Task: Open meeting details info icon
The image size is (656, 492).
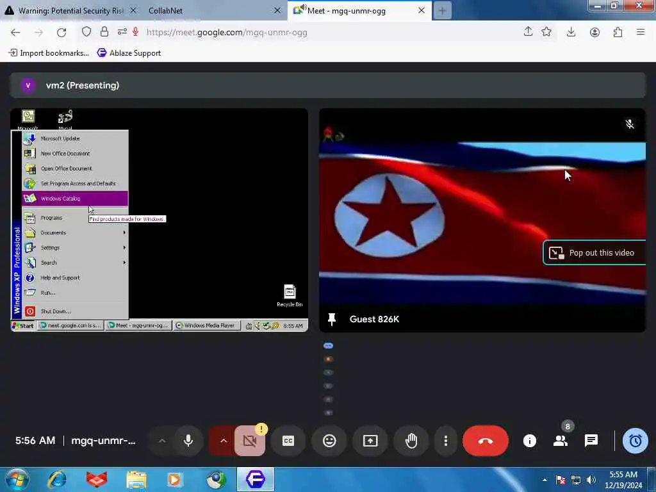Action: coord(529,441)
